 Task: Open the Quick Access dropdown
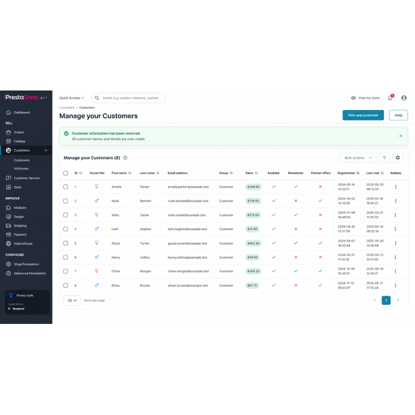point(71,98)
